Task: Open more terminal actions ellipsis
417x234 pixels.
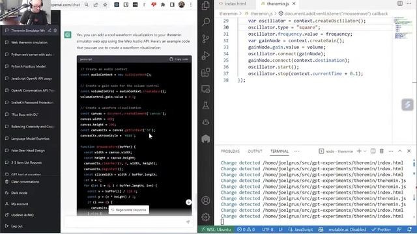Action: (x=391, y=151)
